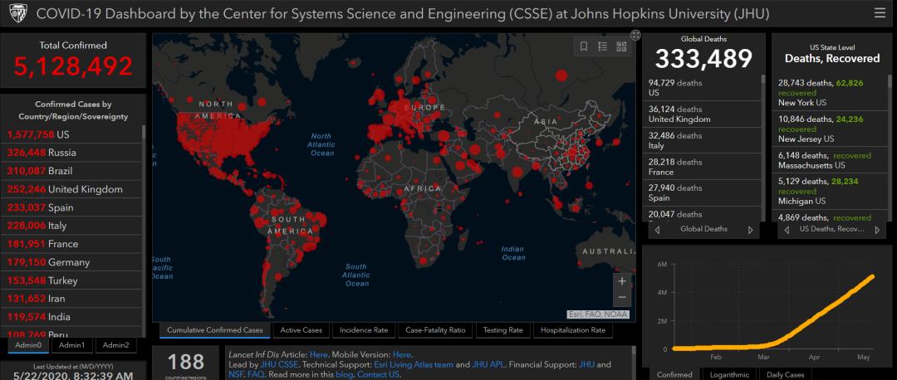
Task: Switch to Active Cases tab
Action: (301, 330)
